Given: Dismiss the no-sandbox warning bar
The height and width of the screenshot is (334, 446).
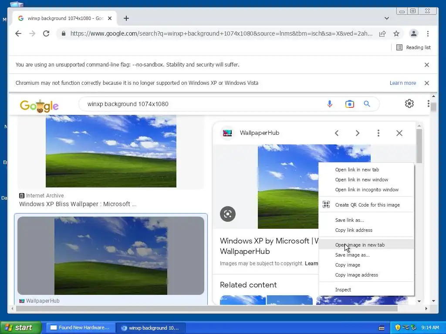Looking at the screenshot, I should [x=427, y=65].
